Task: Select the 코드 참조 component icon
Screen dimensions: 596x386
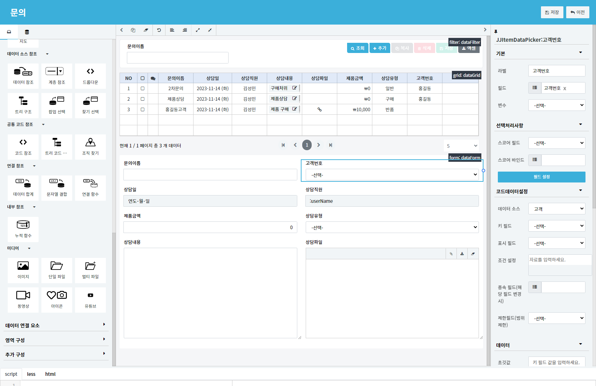Action: (23, 147)
